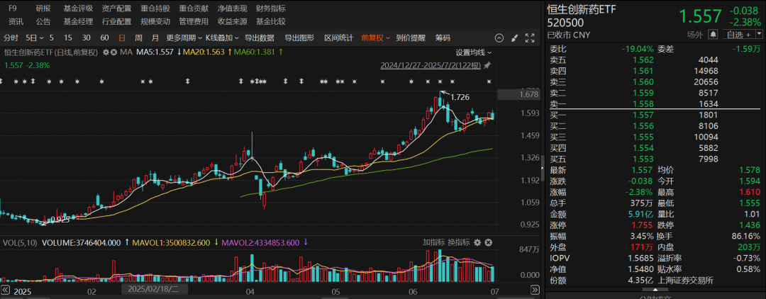Switch to 分时 intraday view

coord(11,38)
